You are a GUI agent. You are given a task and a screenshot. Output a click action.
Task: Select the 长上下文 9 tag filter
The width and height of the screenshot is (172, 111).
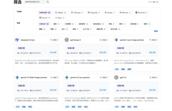[x=88, y=29]
